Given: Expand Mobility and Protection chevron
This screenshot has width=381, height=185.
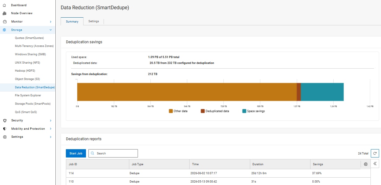Looking at the screenshot, I should coord(50,129).
